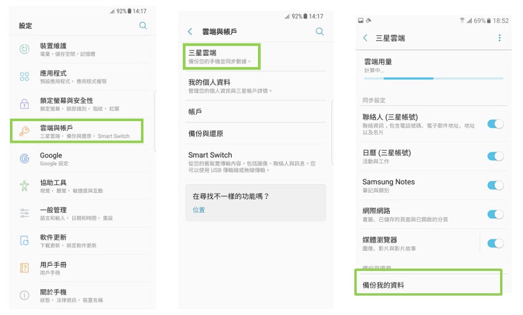Image resolution: width=523 pixels, height=315 pixels.
Task: Go back from 雲端與帳戶 screen
Action: 190,31
